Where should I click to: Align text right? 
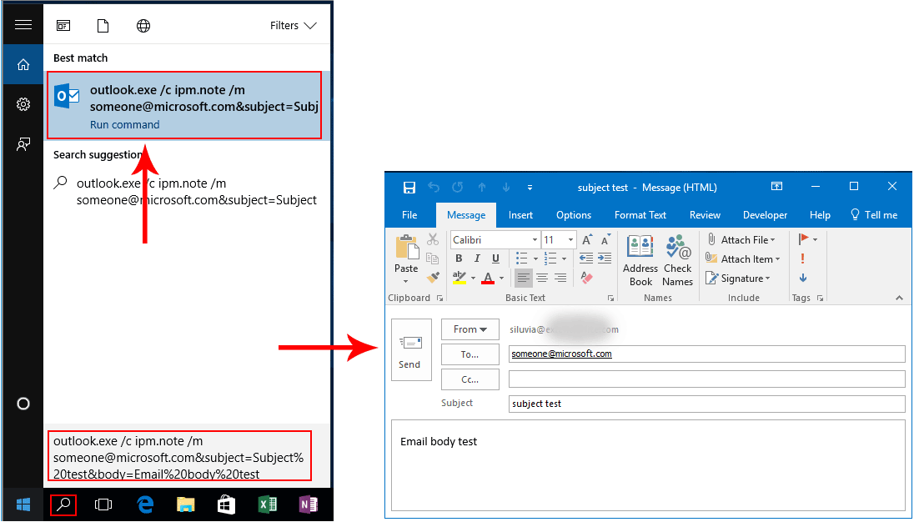[560, 278]
